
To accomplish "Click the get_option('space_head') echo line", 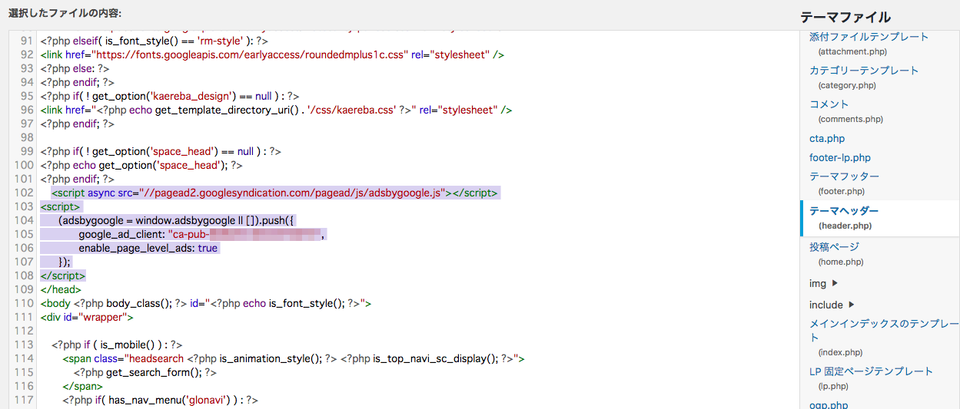I will coord(141,165).
